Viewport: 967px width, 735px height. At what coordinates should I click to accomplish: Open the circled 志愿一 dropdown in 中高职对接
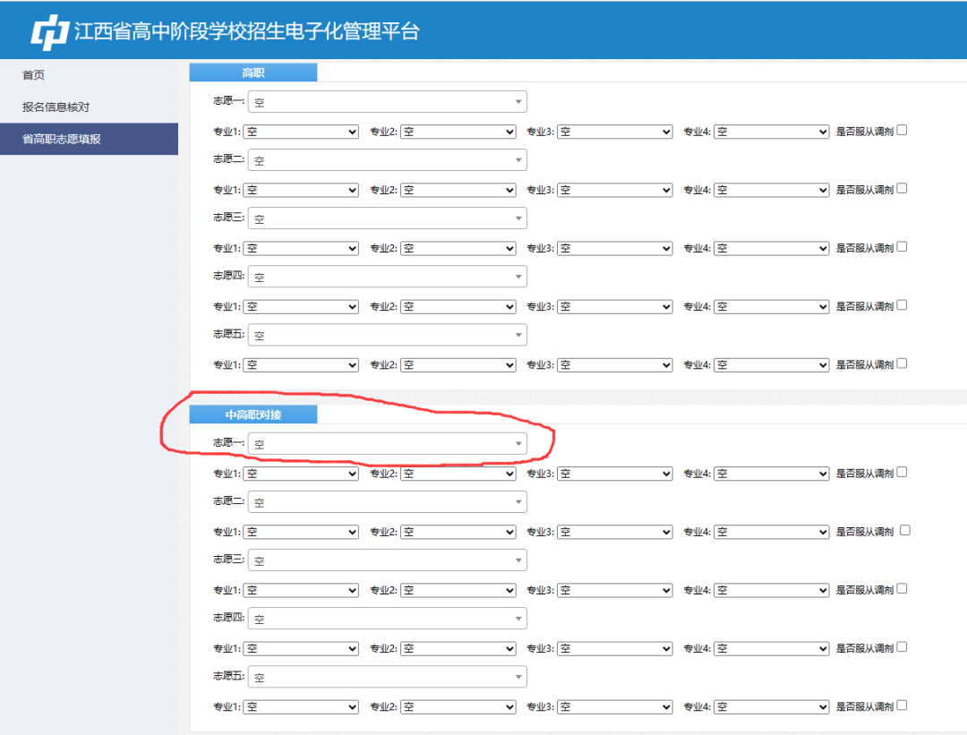387,443
